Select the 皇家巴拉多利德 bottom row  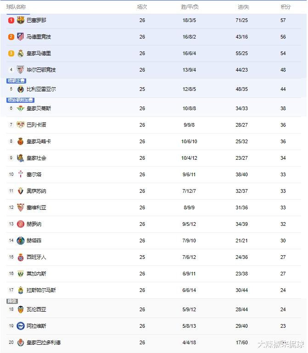[154, 342]
